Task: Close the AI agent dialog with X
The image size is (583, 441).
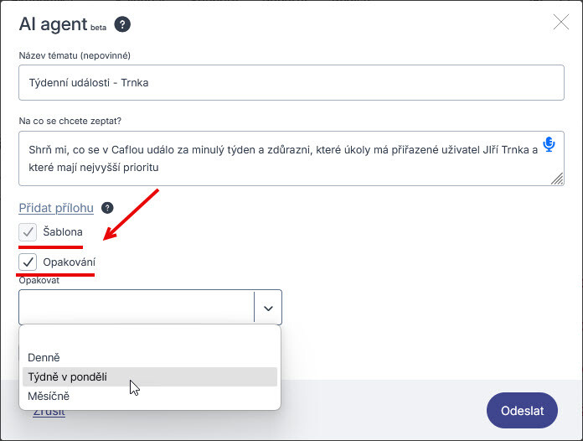Action: tap(560, 22)
